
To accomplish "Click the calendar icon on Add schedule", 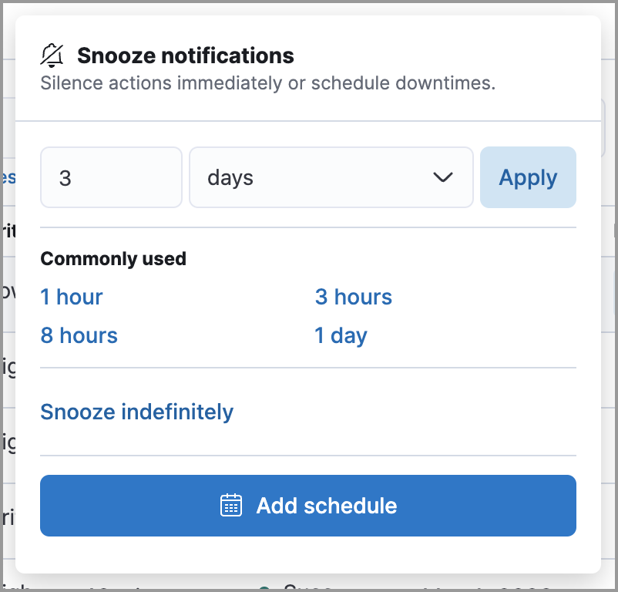I will (230, 506).
